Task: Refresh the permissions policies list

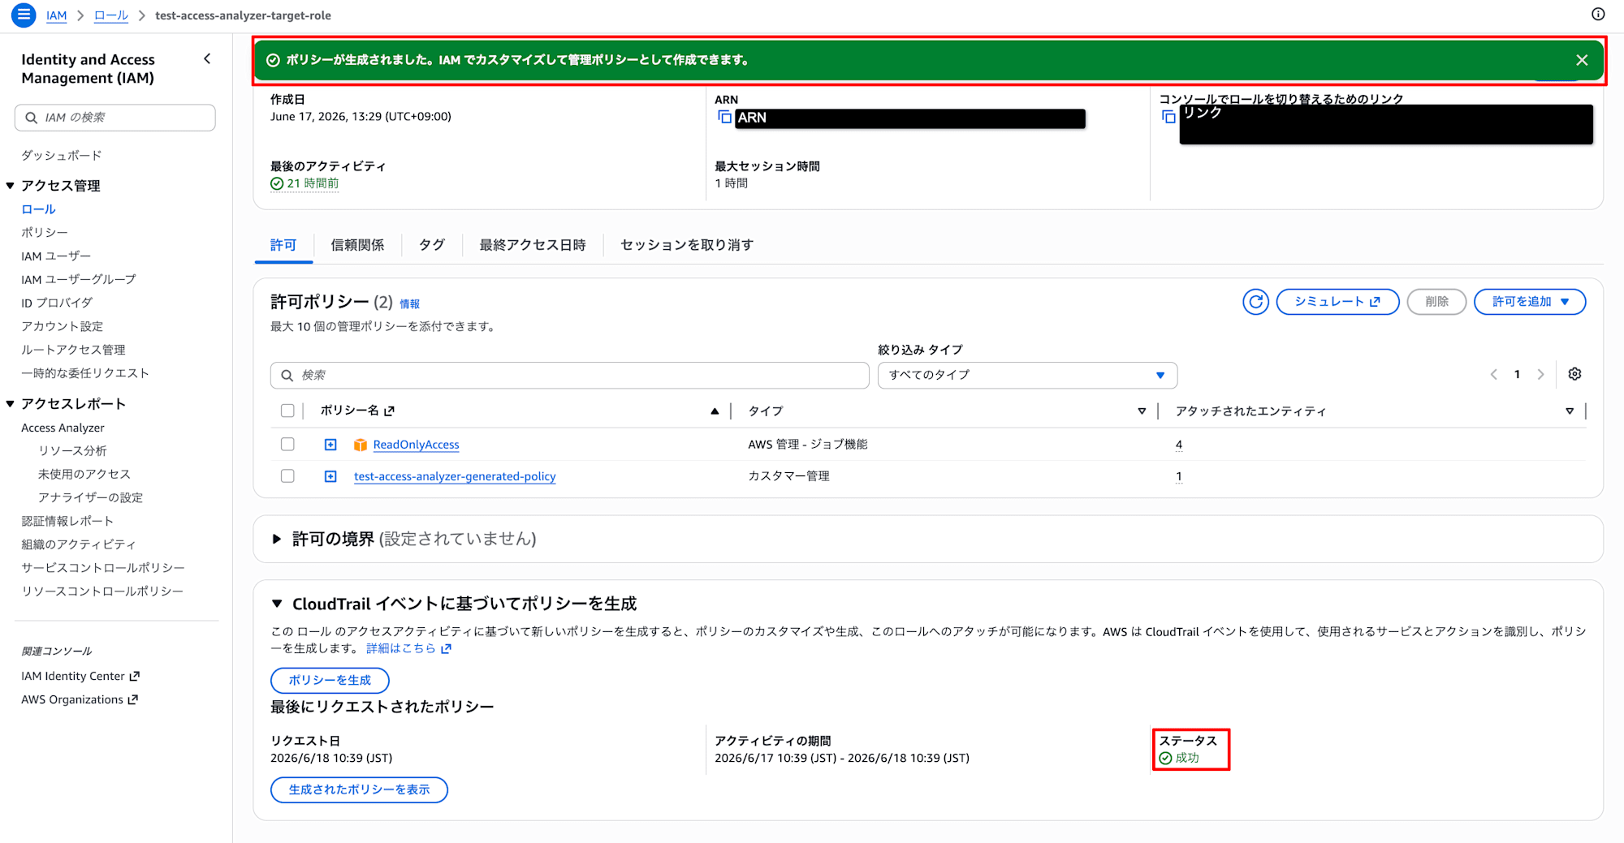Action: point(1255,302)
